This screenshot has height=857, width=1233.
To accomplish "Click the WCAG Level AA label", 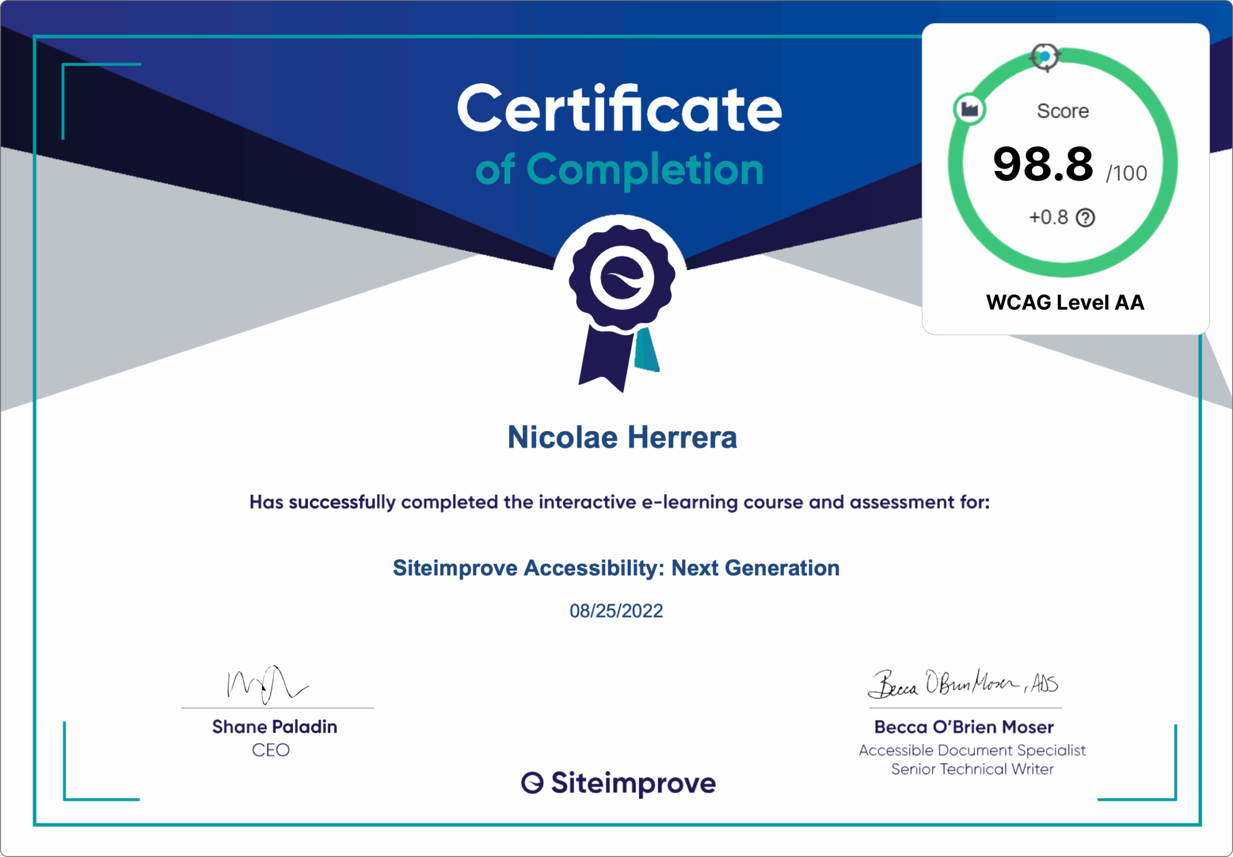I will pyautogui.click(x=1065, y=303).
